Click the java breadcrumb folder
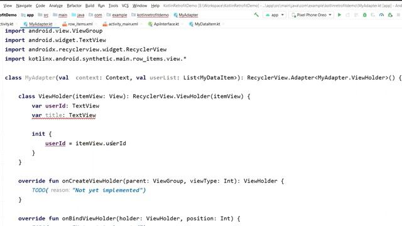The width and height of the screenshot is (402, 226). pos(78,15)
